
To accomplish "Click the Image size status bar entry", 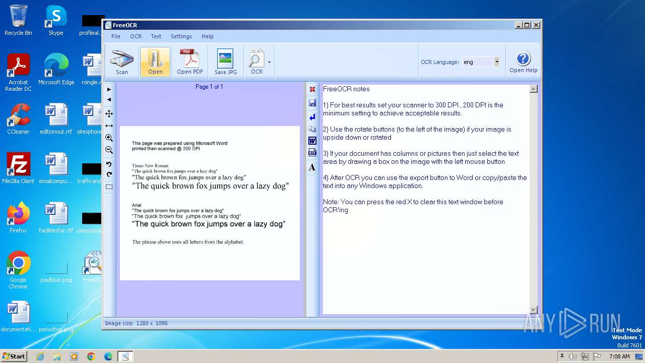I will [136, 323].
